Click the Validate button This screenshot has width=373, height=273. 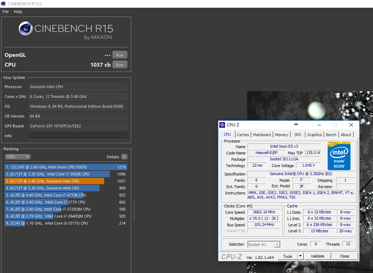point(317,256)
